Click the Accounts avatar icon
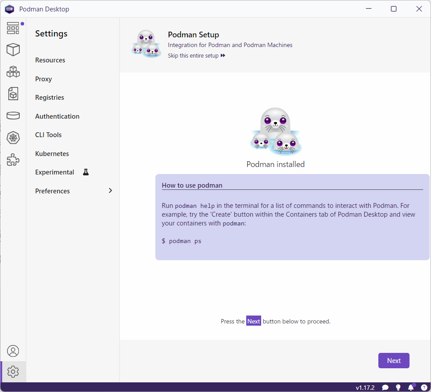The width and height of the screenshot is (431, 392). [x=13, y=351]
